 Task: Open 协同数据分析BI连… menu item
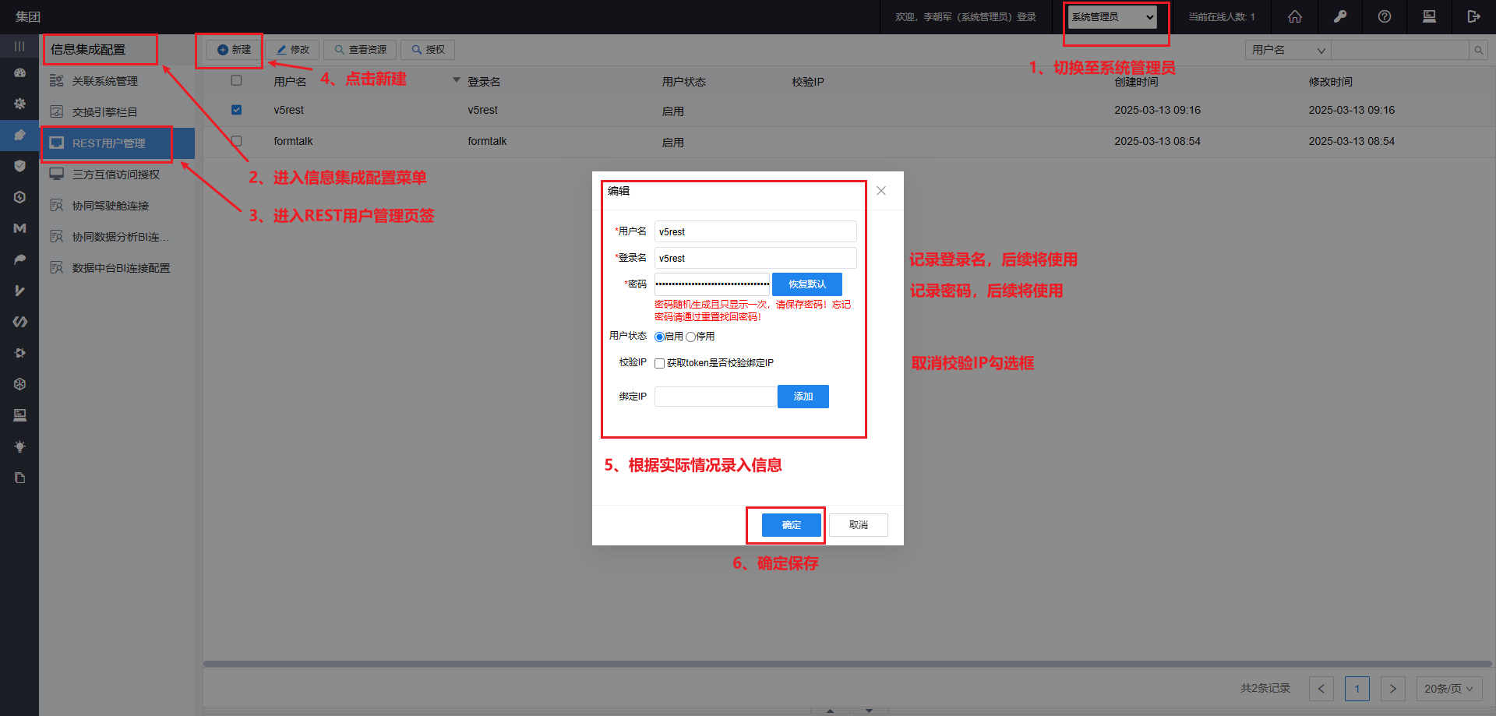(117, 237)
